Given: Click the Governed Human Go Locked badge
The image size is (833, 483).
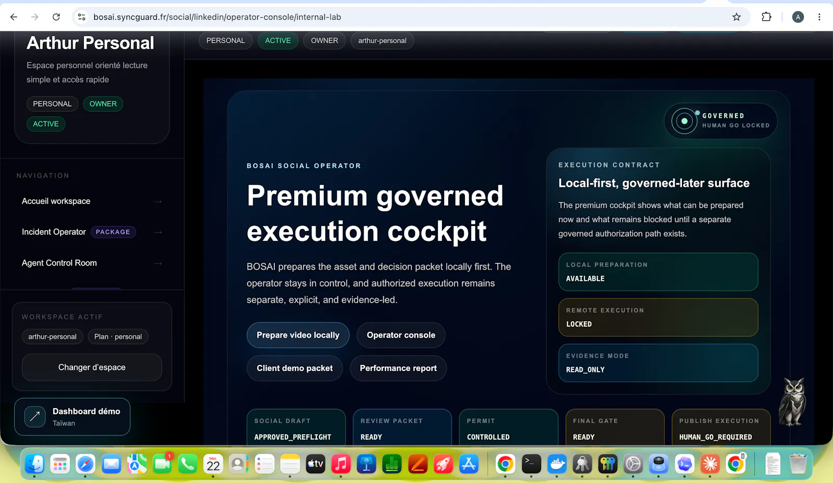Looking at the screenshot, I should tap(721, 121).
